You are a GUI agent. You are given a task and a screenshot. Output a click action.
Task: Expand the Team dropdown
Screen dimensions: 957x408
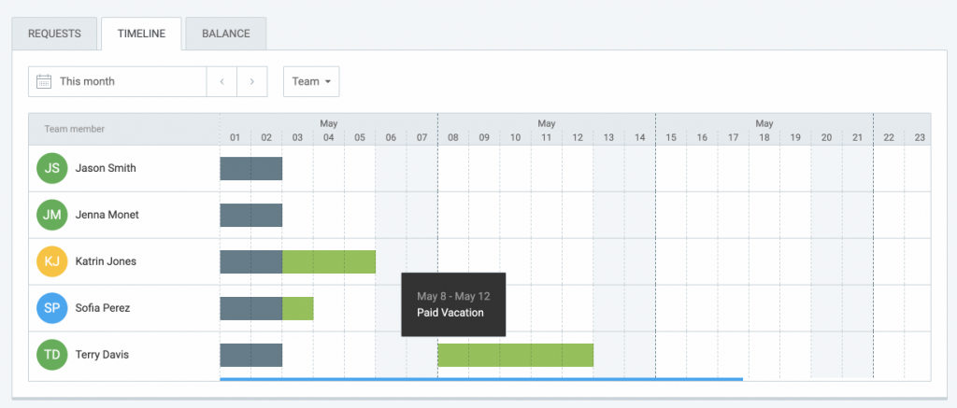coord(311,82)
